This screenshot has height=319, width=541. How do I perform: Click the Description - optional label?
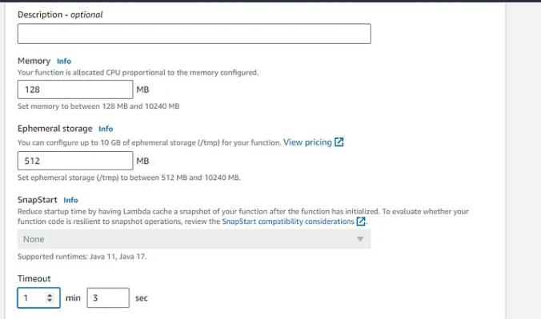60,15
